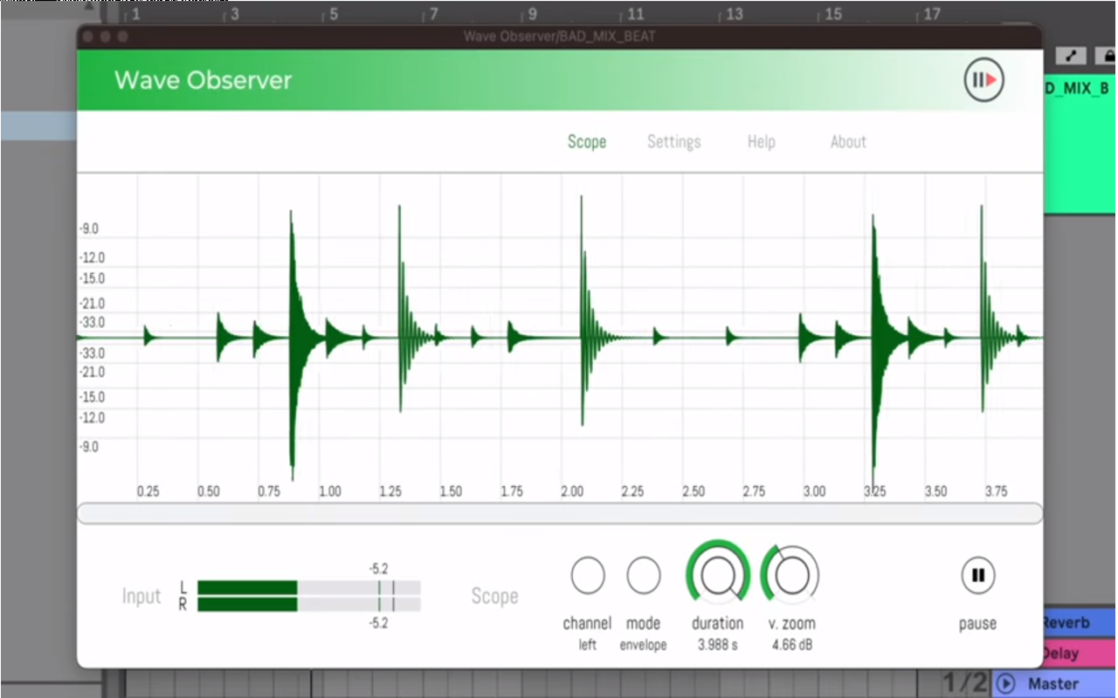Open the Settings tab
This screenshot has height=698, width=1118.
click(673, 141)
